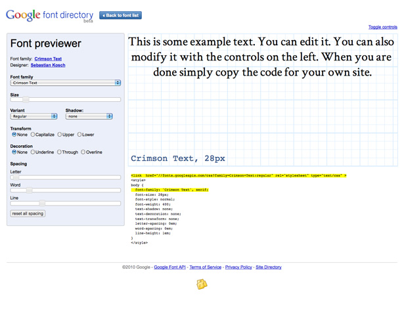Open the Font family dropdown
Viewport: 404px width, 312px height.
66,83
